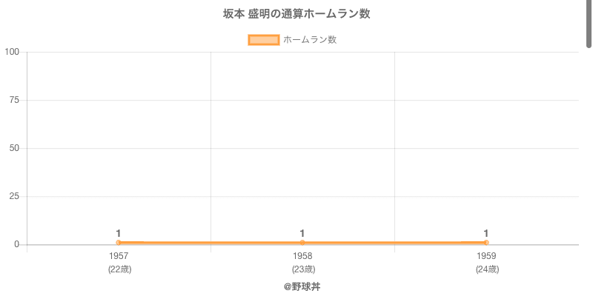The width and height of the screenshot is (593, 296).
Task: Click the 1958 data point marker
Action: 302,243
